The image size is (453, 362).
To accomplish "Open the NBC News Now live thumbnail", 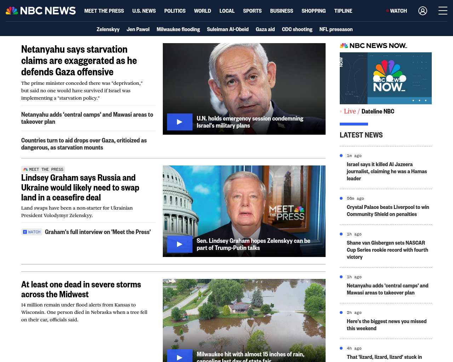I will [386, 78].
